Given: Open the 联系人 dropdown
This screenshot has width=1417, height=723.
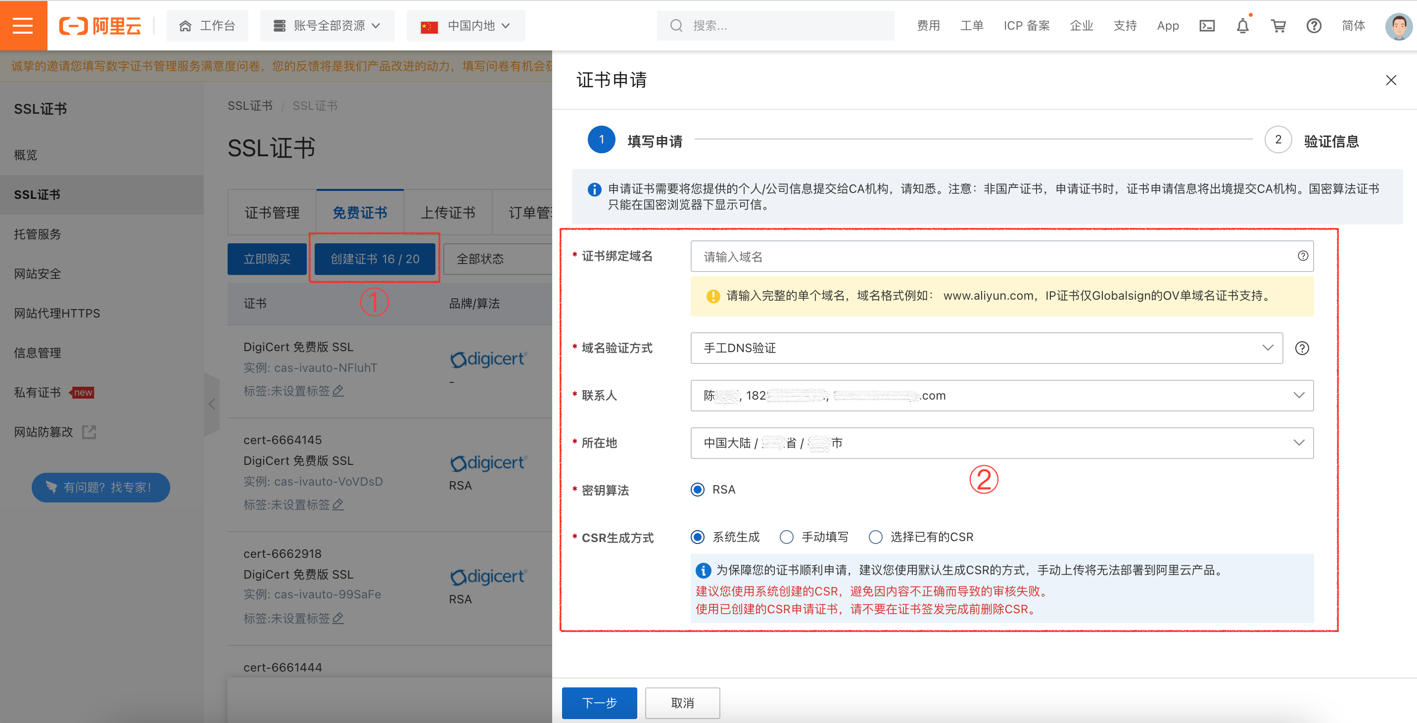Looking at the screenshot, I should tap(1002, 395).
